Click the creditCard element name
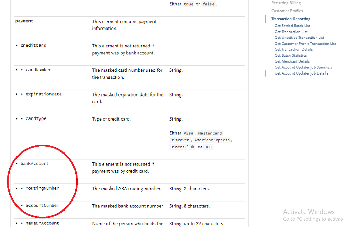The image size is (343, 227). coord(33,45)
